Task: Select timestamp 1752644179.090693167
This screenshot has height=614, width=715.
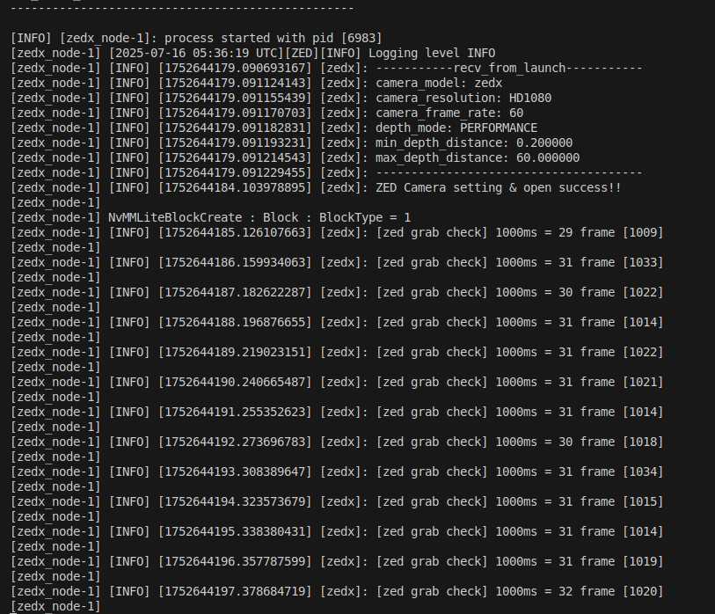Action: 235,69
